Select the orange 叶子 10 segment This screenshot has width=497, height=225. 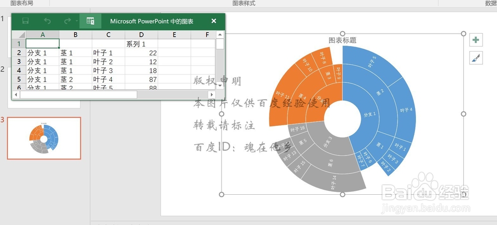(307, 65)
